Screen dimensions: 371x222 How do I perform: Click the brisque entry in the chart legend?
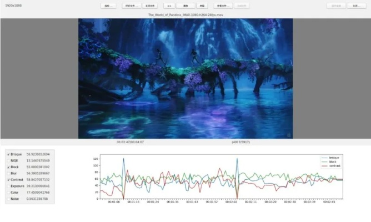coord(333,158)
